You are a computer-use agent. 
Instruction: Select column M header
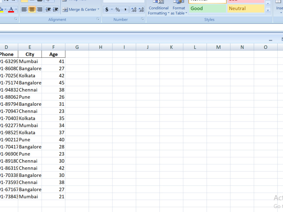pos(218,47)
